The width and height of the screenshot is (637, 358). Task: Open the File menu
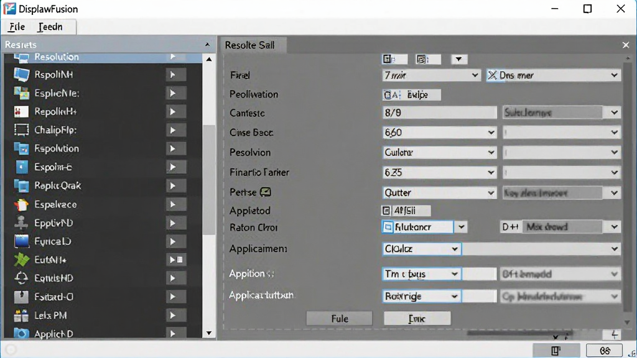(17, 27)
